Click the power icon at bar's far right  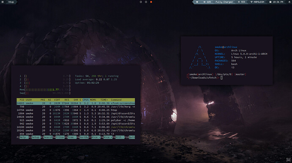(x=289, y=2)
